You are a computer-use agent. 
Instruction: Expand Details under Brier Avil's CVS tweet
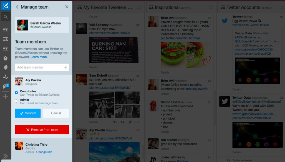tap(165, 94)
